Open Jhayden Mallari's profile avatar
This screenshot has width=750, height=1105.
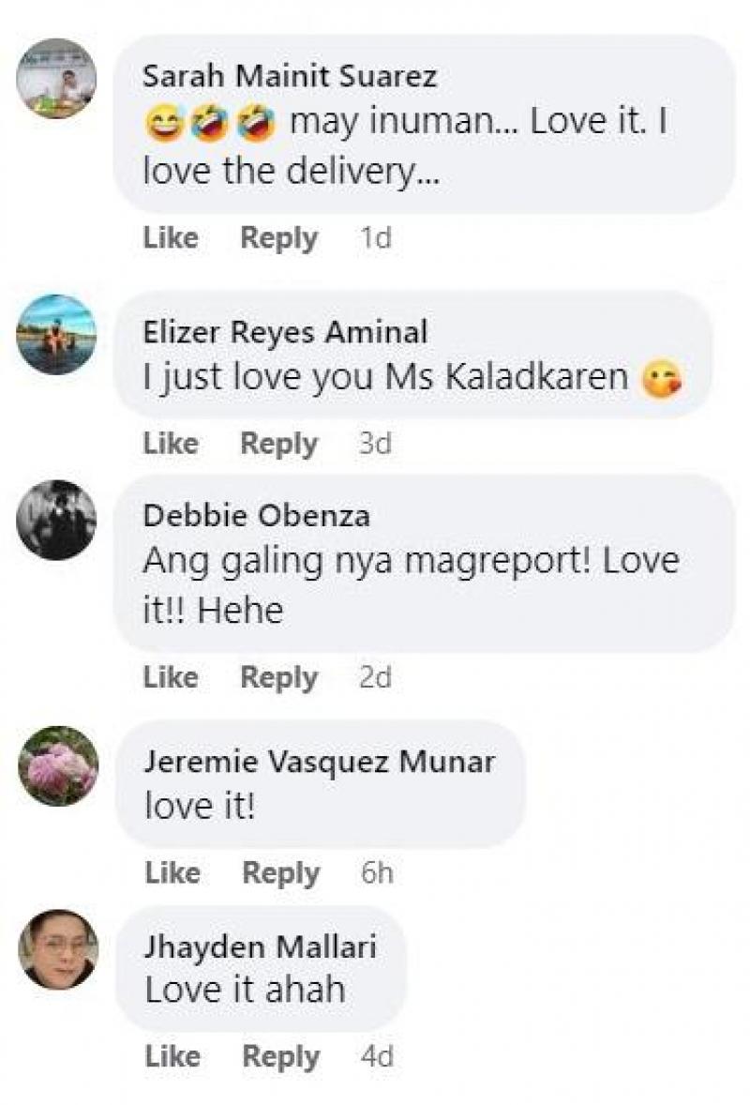pos(58,949)
